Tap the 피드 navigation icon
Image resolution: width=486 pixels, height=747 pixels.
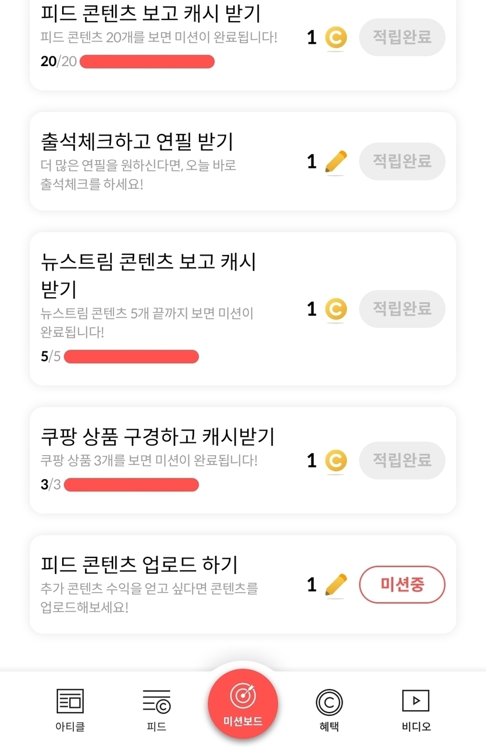[156, 701]
